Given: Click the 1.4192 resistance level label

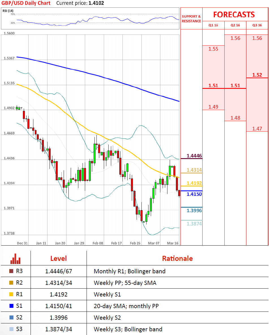Looking at the screenshot, I should coord(194,183).
